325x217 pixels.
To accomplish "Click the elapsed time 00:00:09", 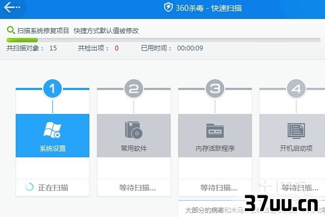I will point(190,48).
